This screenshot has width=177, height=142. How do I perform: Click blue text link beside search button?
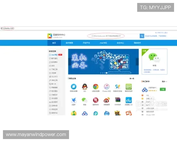point(156,36)
